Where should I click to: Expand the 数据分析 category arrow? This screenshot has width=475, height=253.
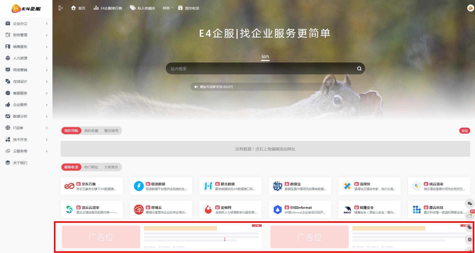pyautogui.click(x=47, y=117)
